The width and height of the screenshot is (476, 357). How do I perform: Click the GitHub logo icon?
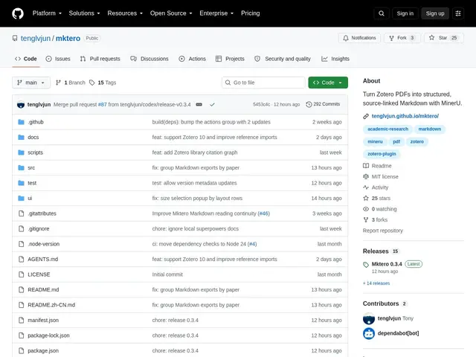click(x=18, y=13)
